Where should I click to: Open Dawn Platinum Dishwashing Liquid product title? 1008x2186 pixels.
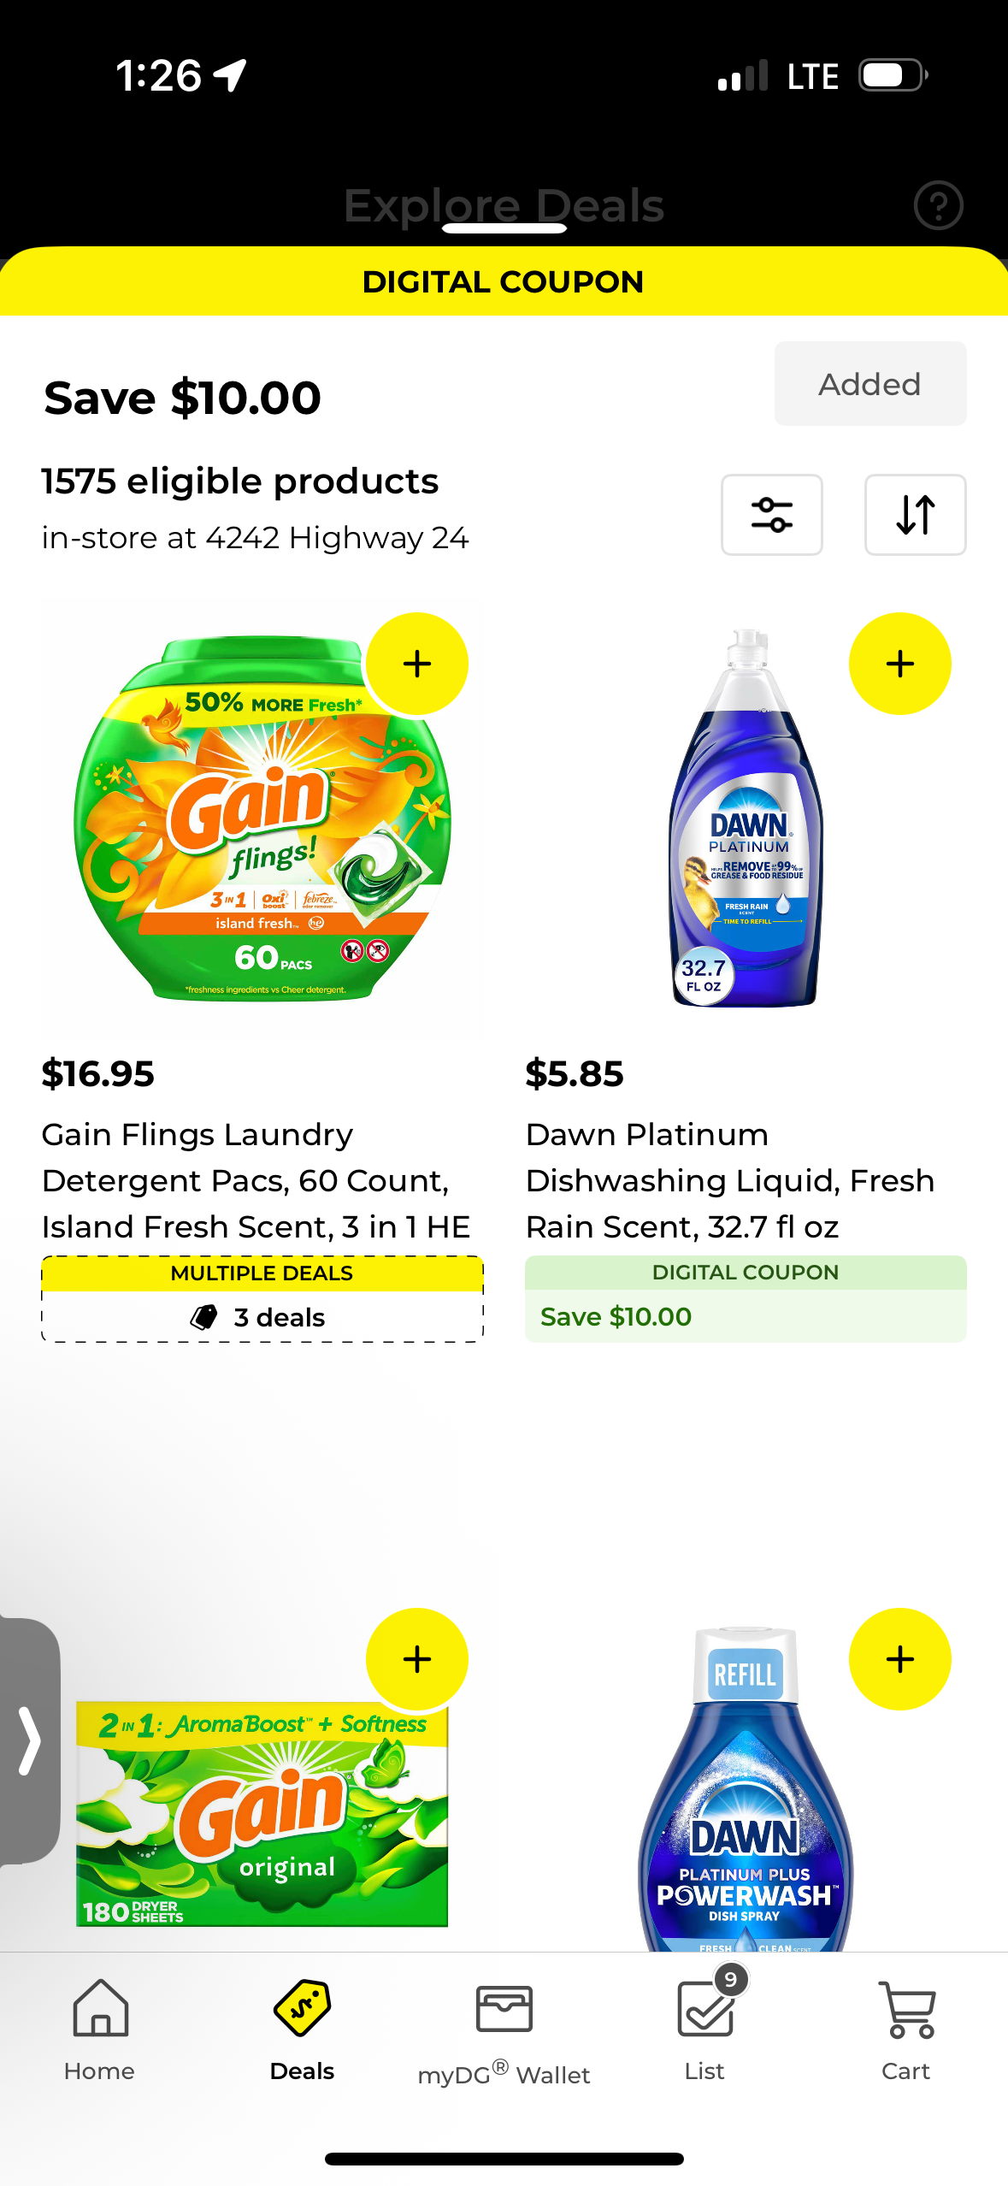click(730, 1180)
